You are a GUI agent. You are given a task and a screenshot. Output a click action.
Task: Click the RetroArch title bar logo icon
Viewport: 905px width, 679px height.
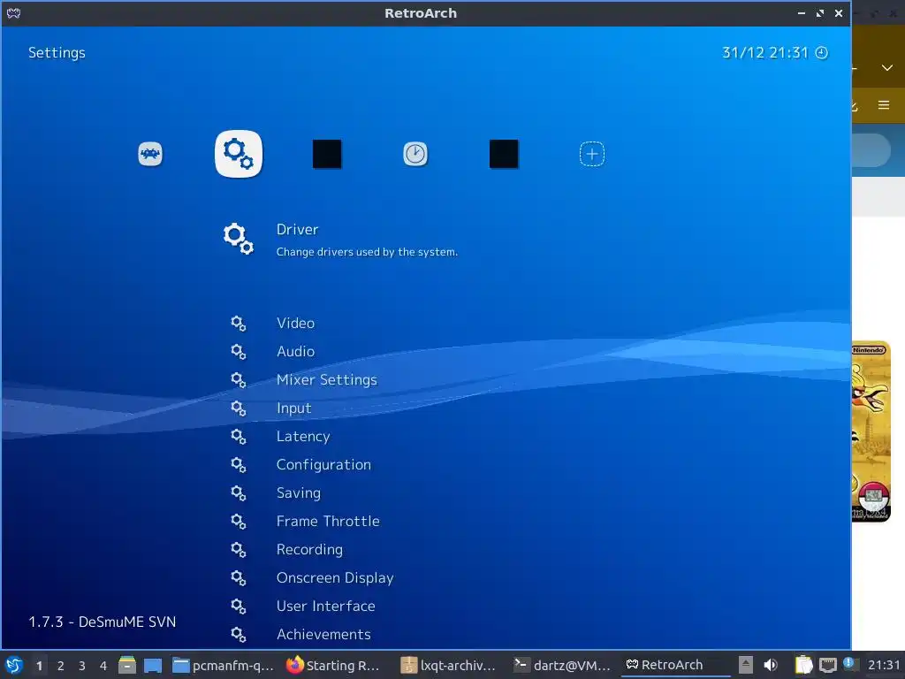pyautogui.click(x=14, y=13)
